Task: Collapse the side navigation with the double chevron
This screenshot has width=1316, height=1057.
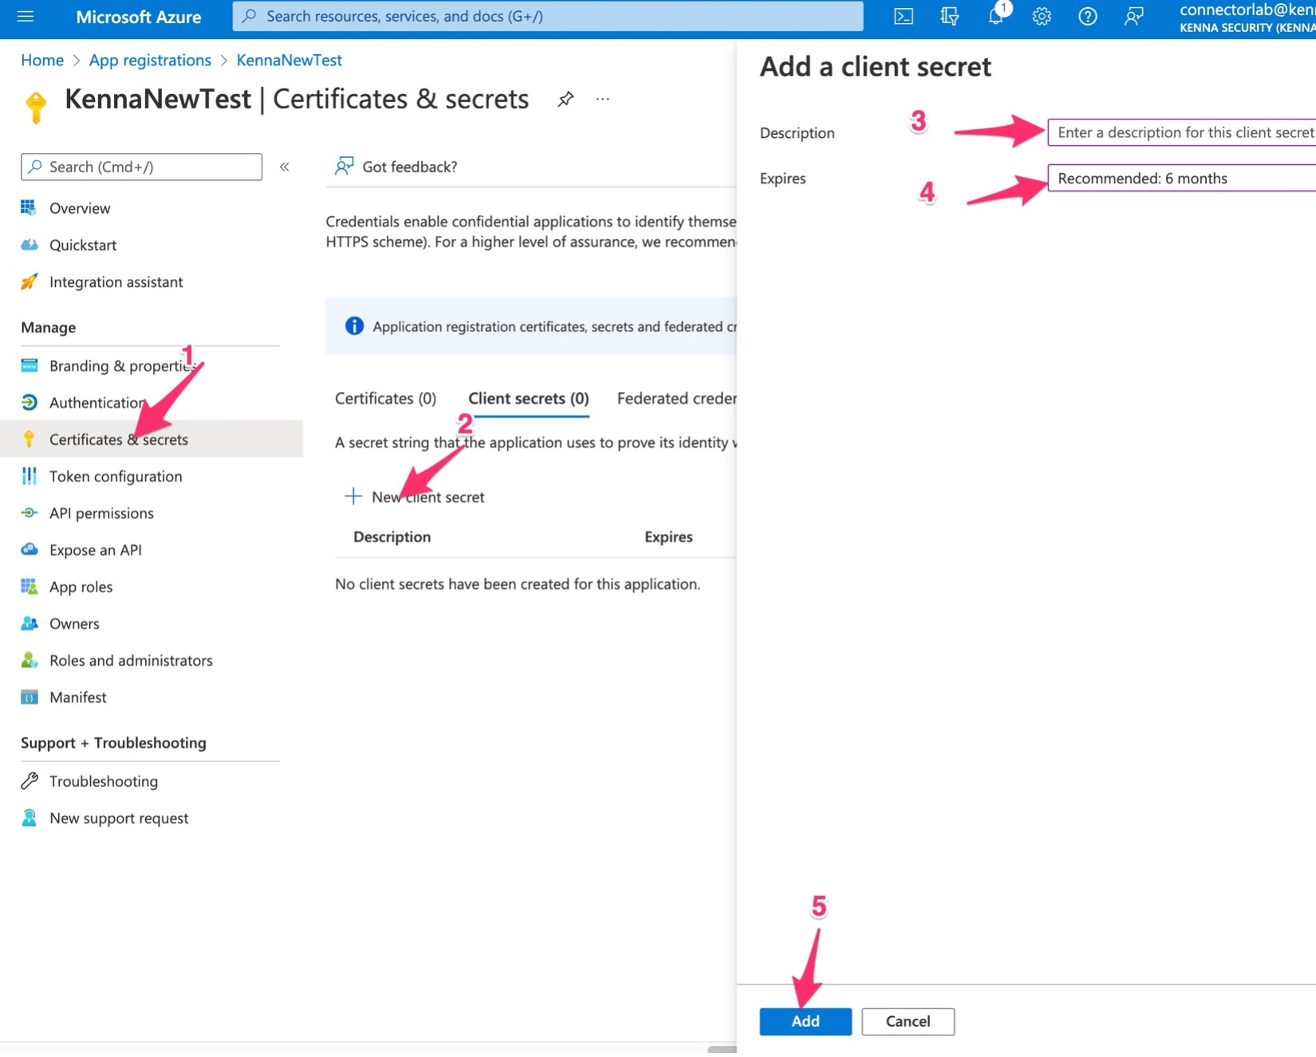Action: point(284,167)
